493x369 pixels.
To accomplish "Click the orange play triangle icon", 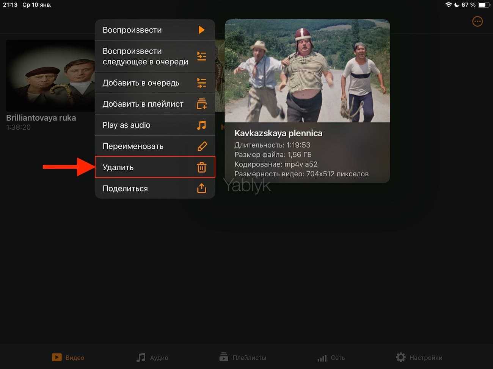I will (x=201, y=30).
